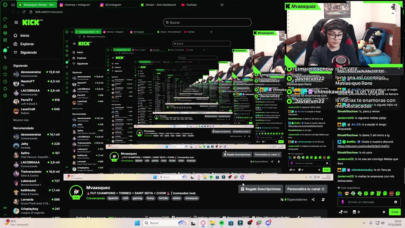Open the emoji picker in message box
This screenshot has height=228, width=405.
point(396,202)
